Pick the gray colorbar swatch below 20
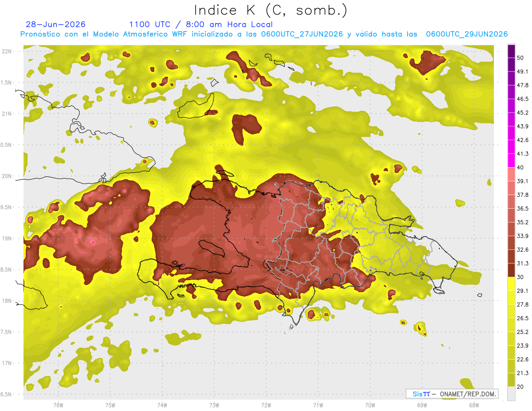This screenshot has width=532, height=411. pyautogui.click(x=511, y=393)
